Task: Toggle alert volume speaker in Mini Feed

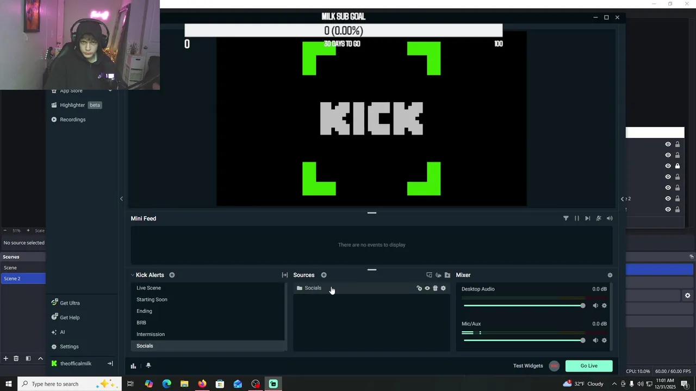Action: (610, 218)
